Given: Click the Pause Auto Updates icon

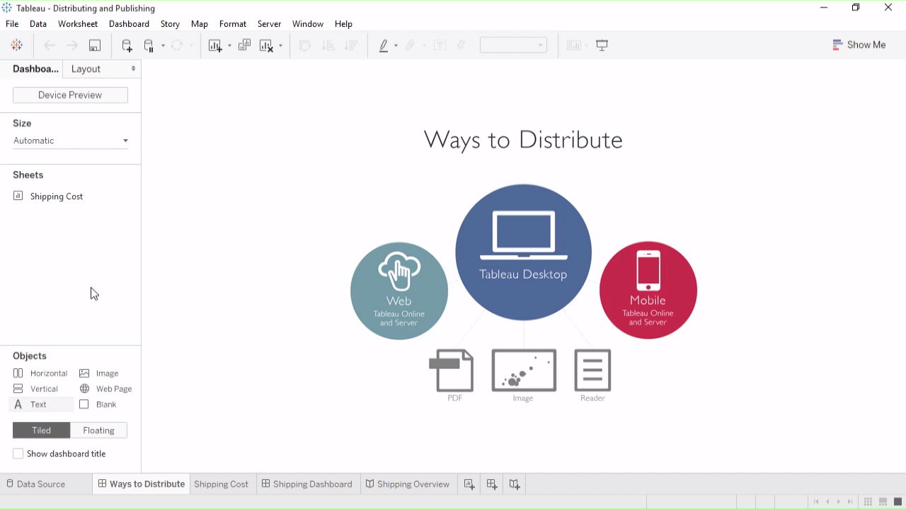Looking at the screenshot, I should tap(149, 45).
